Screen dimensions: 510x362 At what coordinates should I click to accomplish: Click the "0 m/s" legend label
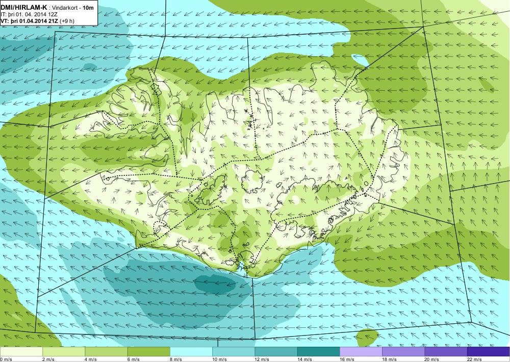[6, 359]
